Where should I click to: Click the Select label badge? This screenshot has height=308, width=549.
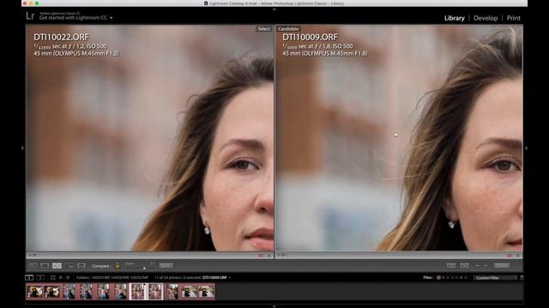point(264,29)
